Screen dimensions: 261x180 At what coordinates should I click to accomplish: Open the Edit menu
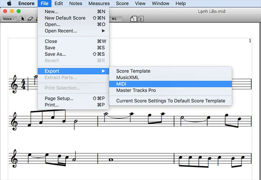point(59,3)
